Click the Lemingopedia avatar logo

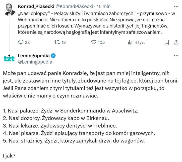(x=9, y=58)
